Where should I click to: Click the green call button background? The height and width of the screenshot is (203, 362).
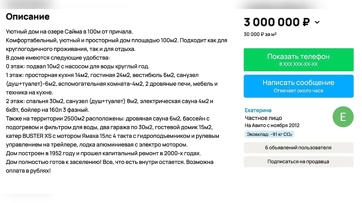coord(299,60)
